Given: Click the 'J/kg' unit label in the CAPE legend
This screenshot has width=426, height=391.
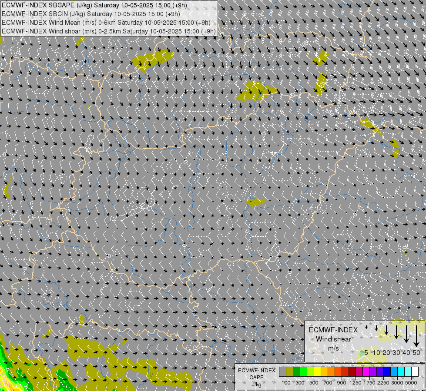Looking at the screenshot, I should [x=256, y=384].
